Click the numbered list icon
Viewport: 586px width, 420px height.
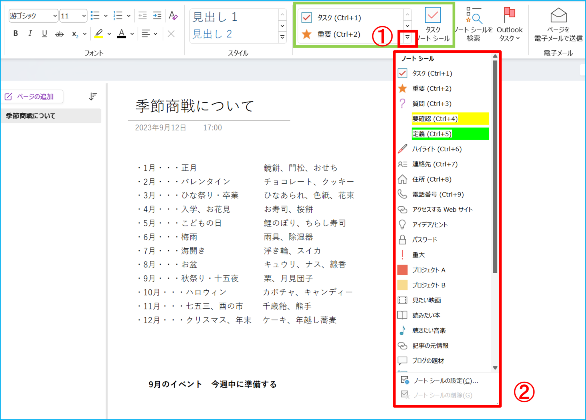pos(118,16)
